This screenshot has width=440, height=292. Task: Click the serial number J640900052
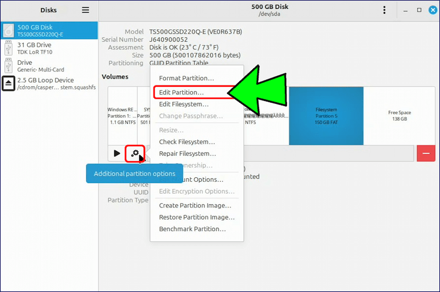(x=168, y=40)
